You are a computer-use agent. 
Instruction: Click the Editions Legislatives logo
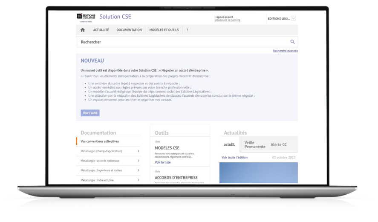pos(86,18)
